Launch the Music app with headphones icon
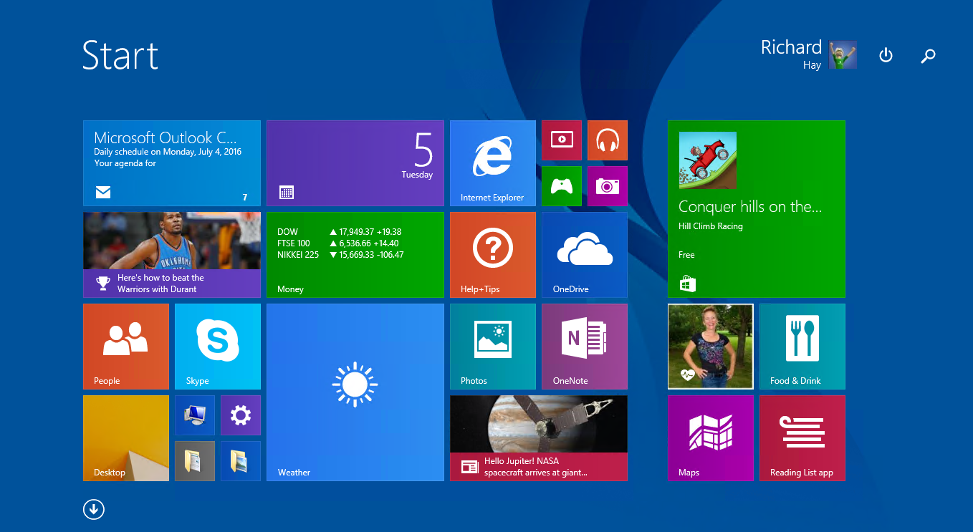Screen dimensions: 973x532 607,140
